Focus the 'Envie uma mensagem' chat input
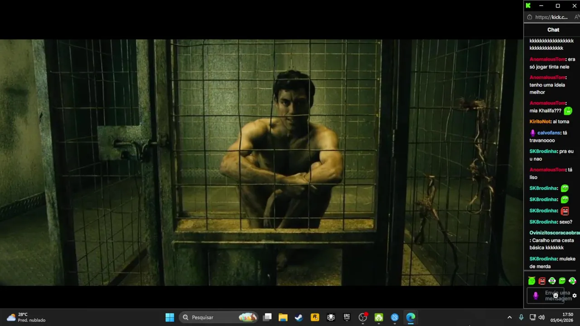 [546, 296]
